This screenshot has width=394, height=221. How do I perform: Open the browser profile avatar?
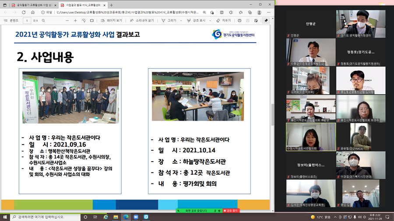point(259,12)
